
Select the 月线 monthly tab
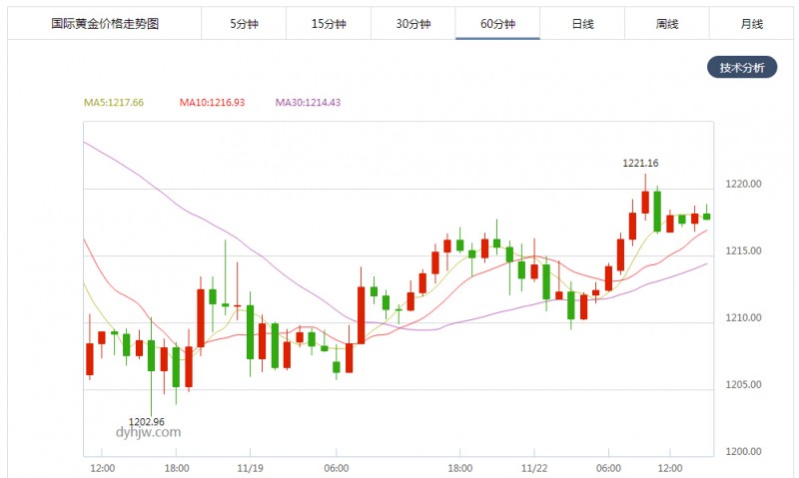[751, 23]
